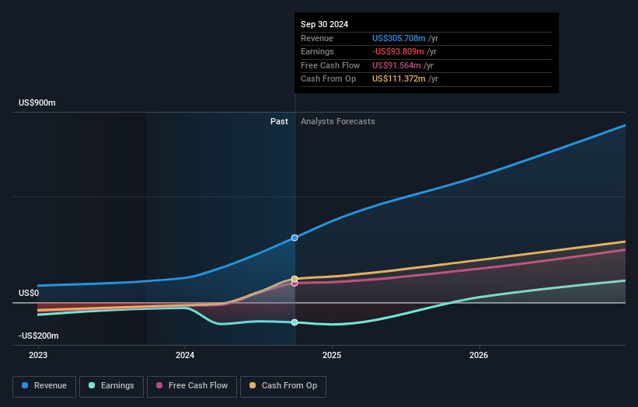Click the US$91.564m free cash flow value

(396, 65)
